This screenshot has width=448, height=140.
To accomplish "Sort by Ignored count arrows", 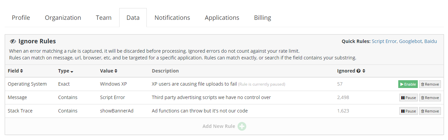I will 364,71.
